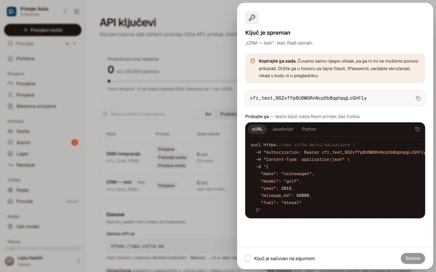Click the DMS integracija key row

point(169,157)
